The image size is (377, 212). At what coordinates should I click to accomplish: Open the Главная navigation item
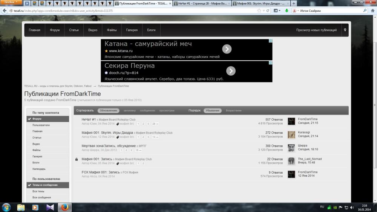click(34, 30)
